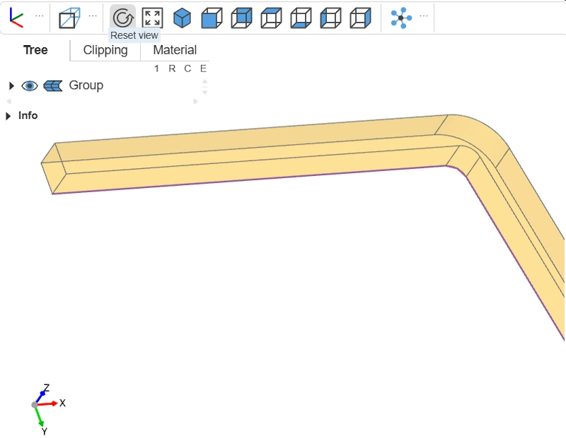
Task: Open the ellipsis menu after the explode icon
Action: pos(424,16)
